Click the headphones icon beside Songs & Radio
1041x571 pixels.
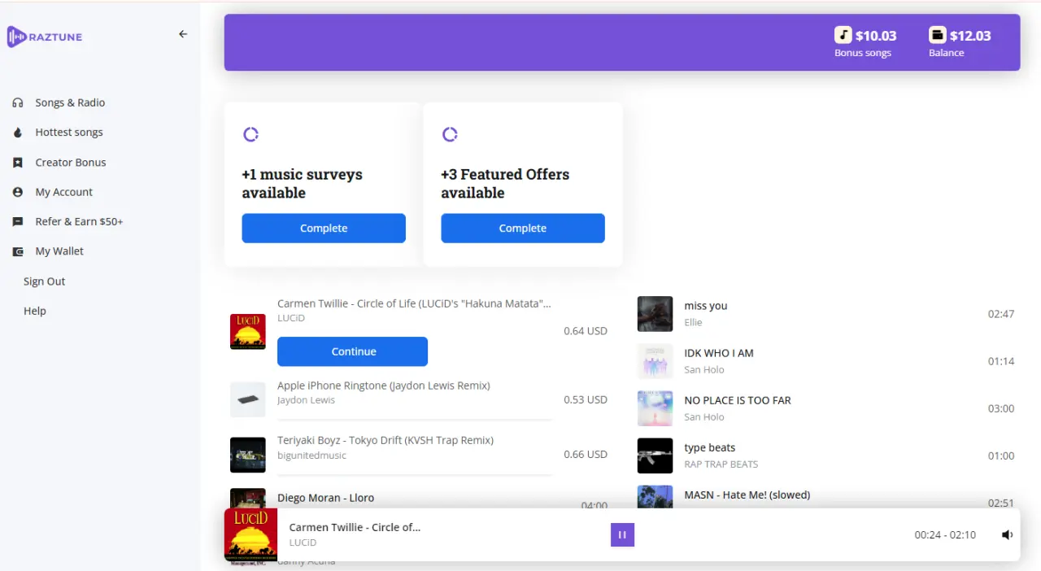pos(18,102)
